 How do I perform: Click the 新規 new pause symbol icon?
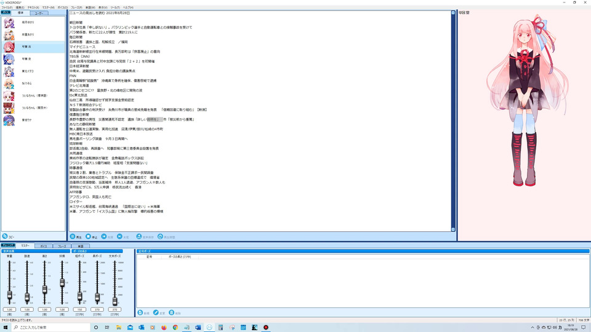coord(140,313)
